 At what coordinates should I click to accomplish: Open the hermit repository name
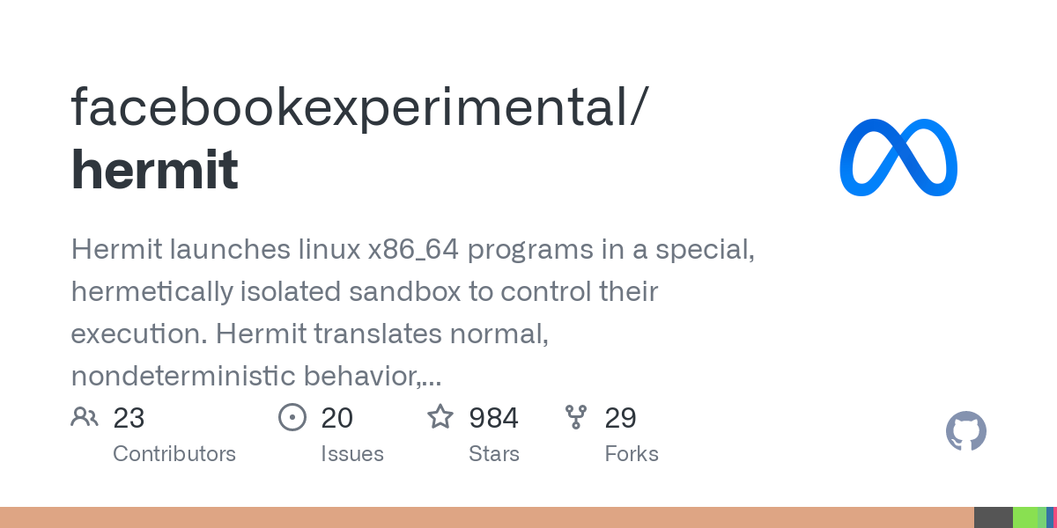[x=155, y=170]
